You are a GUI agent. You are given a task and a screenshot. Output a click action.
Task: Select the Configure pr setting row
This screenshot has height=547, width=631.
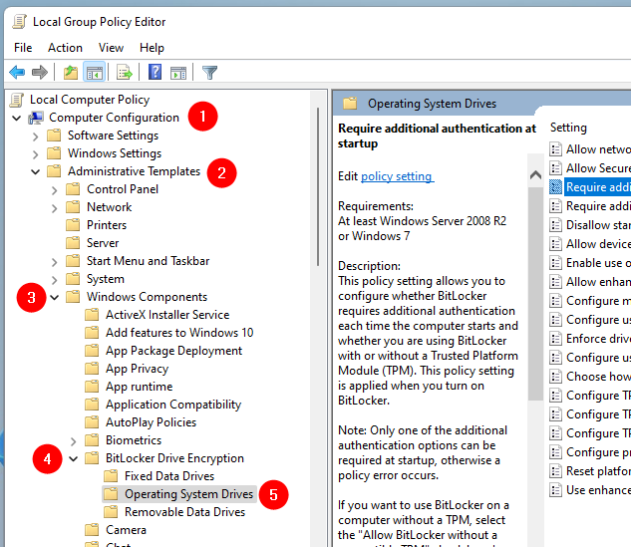590,452
